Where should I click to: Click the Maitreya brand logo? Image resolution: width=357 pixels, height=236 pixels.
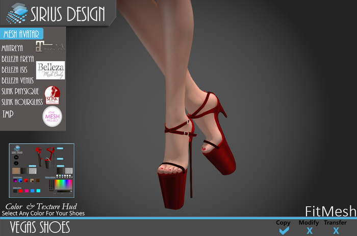[50, 46]
